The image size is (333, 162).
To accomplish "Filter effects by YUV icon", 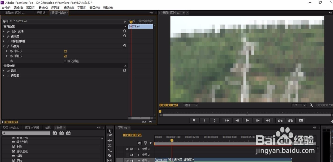I will (68, 133).
